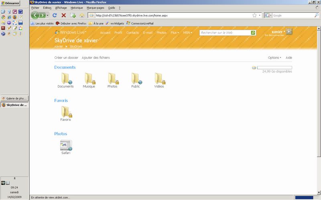Open E-mail in Windows Live header
Viewport: 321px width, 200px height.
(148, 33)
